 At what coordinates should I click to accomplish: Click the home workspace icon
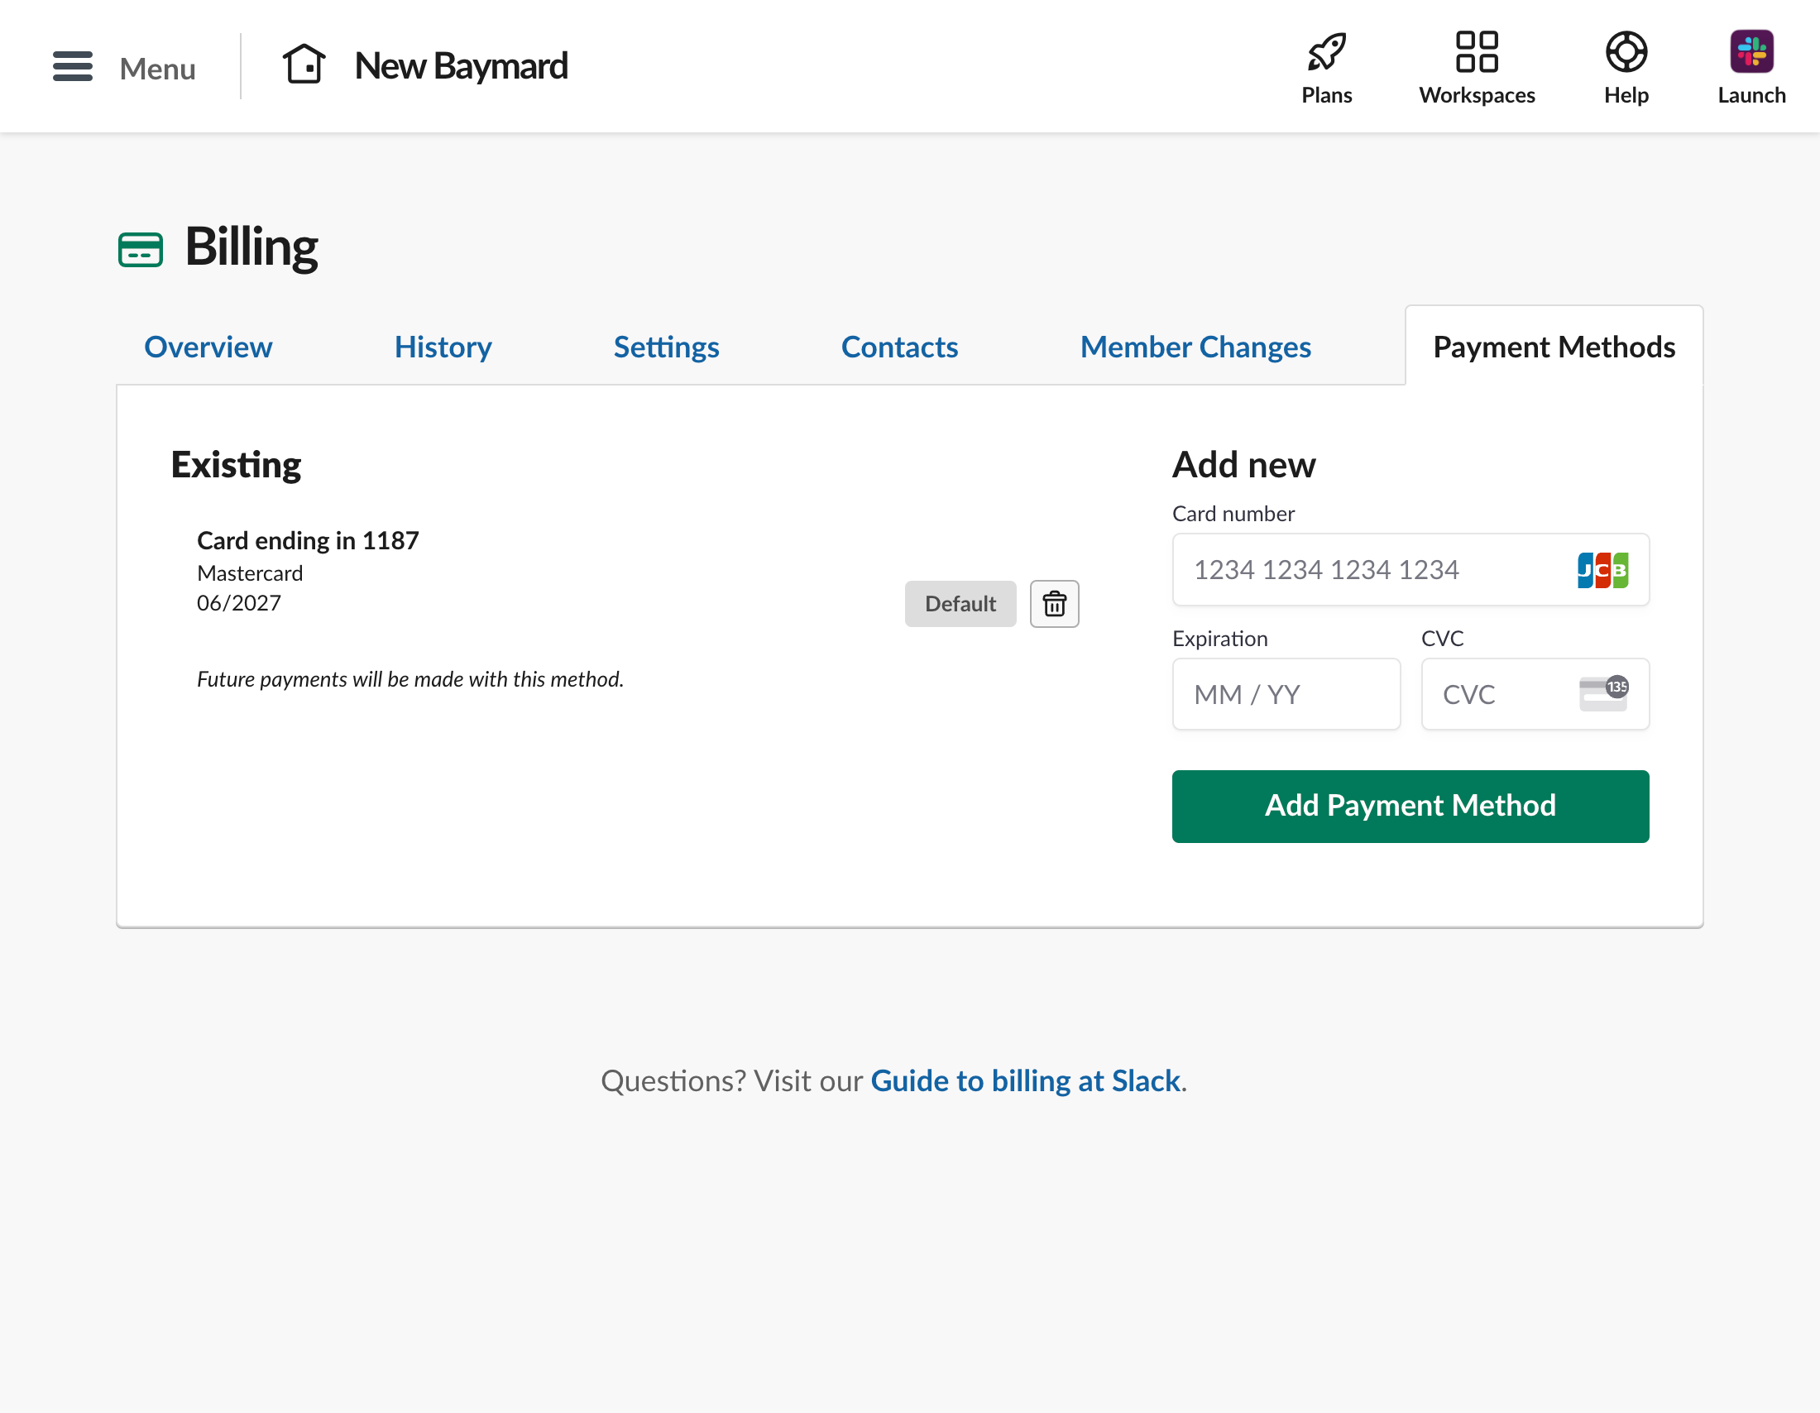304,64
